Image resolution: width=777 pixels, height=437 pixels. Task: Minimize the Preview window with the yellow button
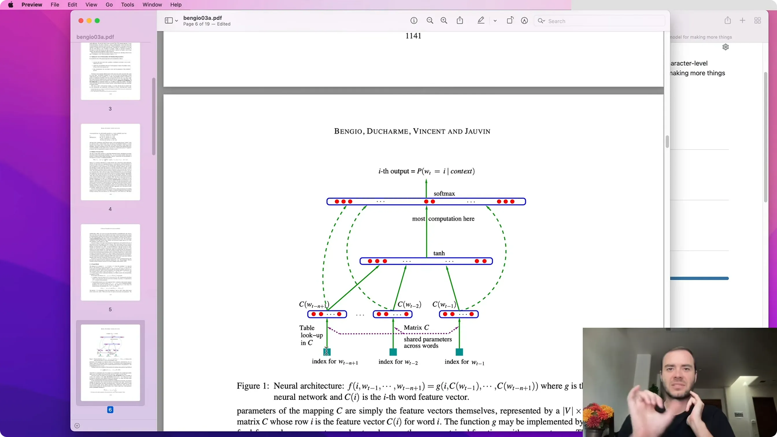pos(89,21)
